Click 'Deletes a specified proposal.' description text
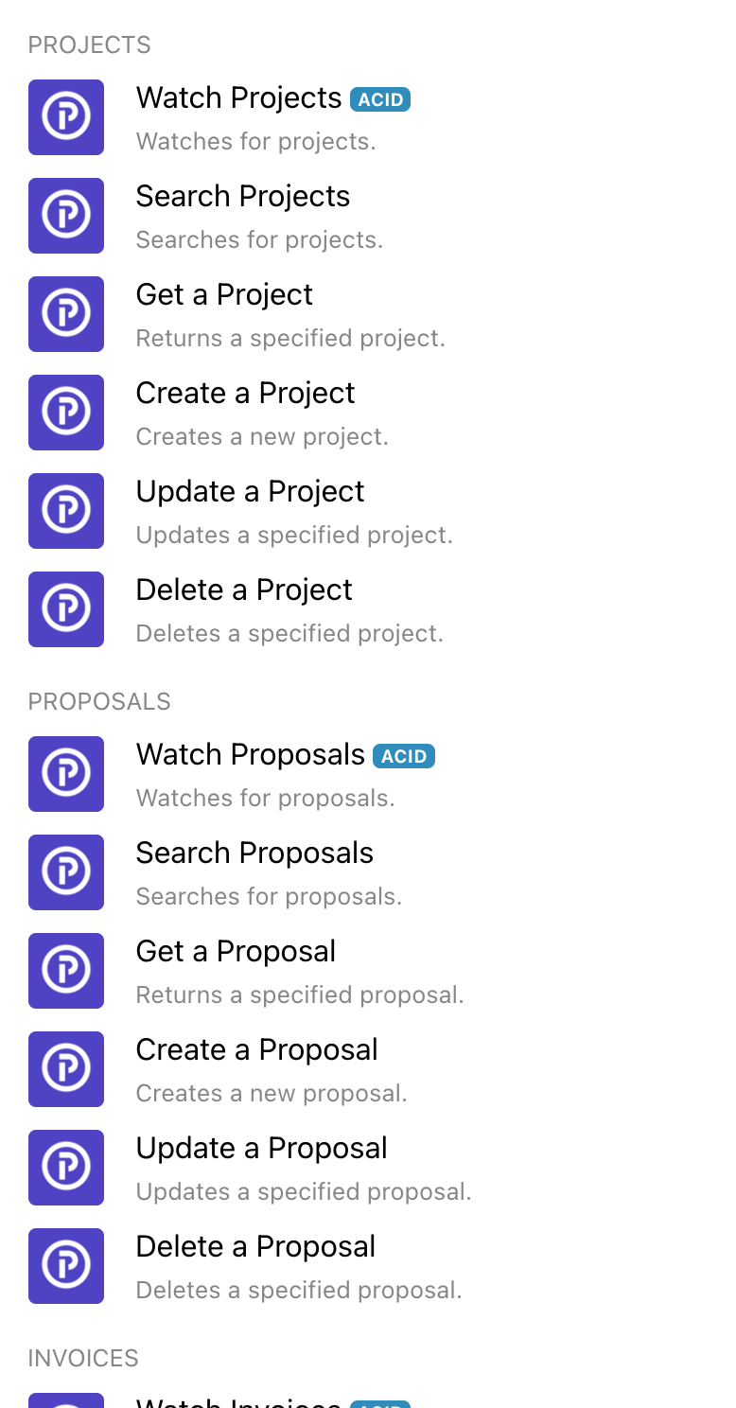The width and height of the screenshot is (736, 1408). click(299, 1291)
